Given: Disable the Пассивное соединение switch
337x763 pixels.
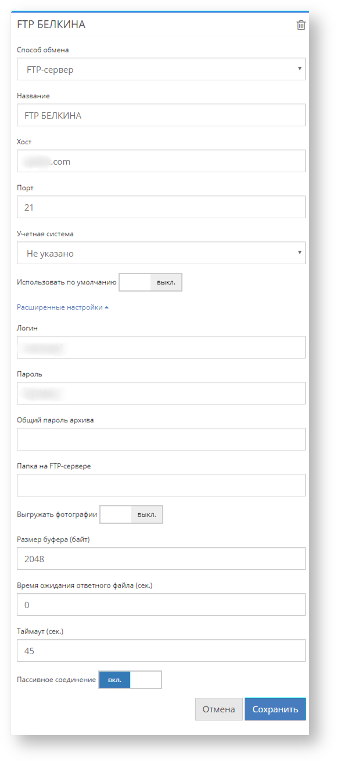Looking at the screenshot, I should coord(130,679).
